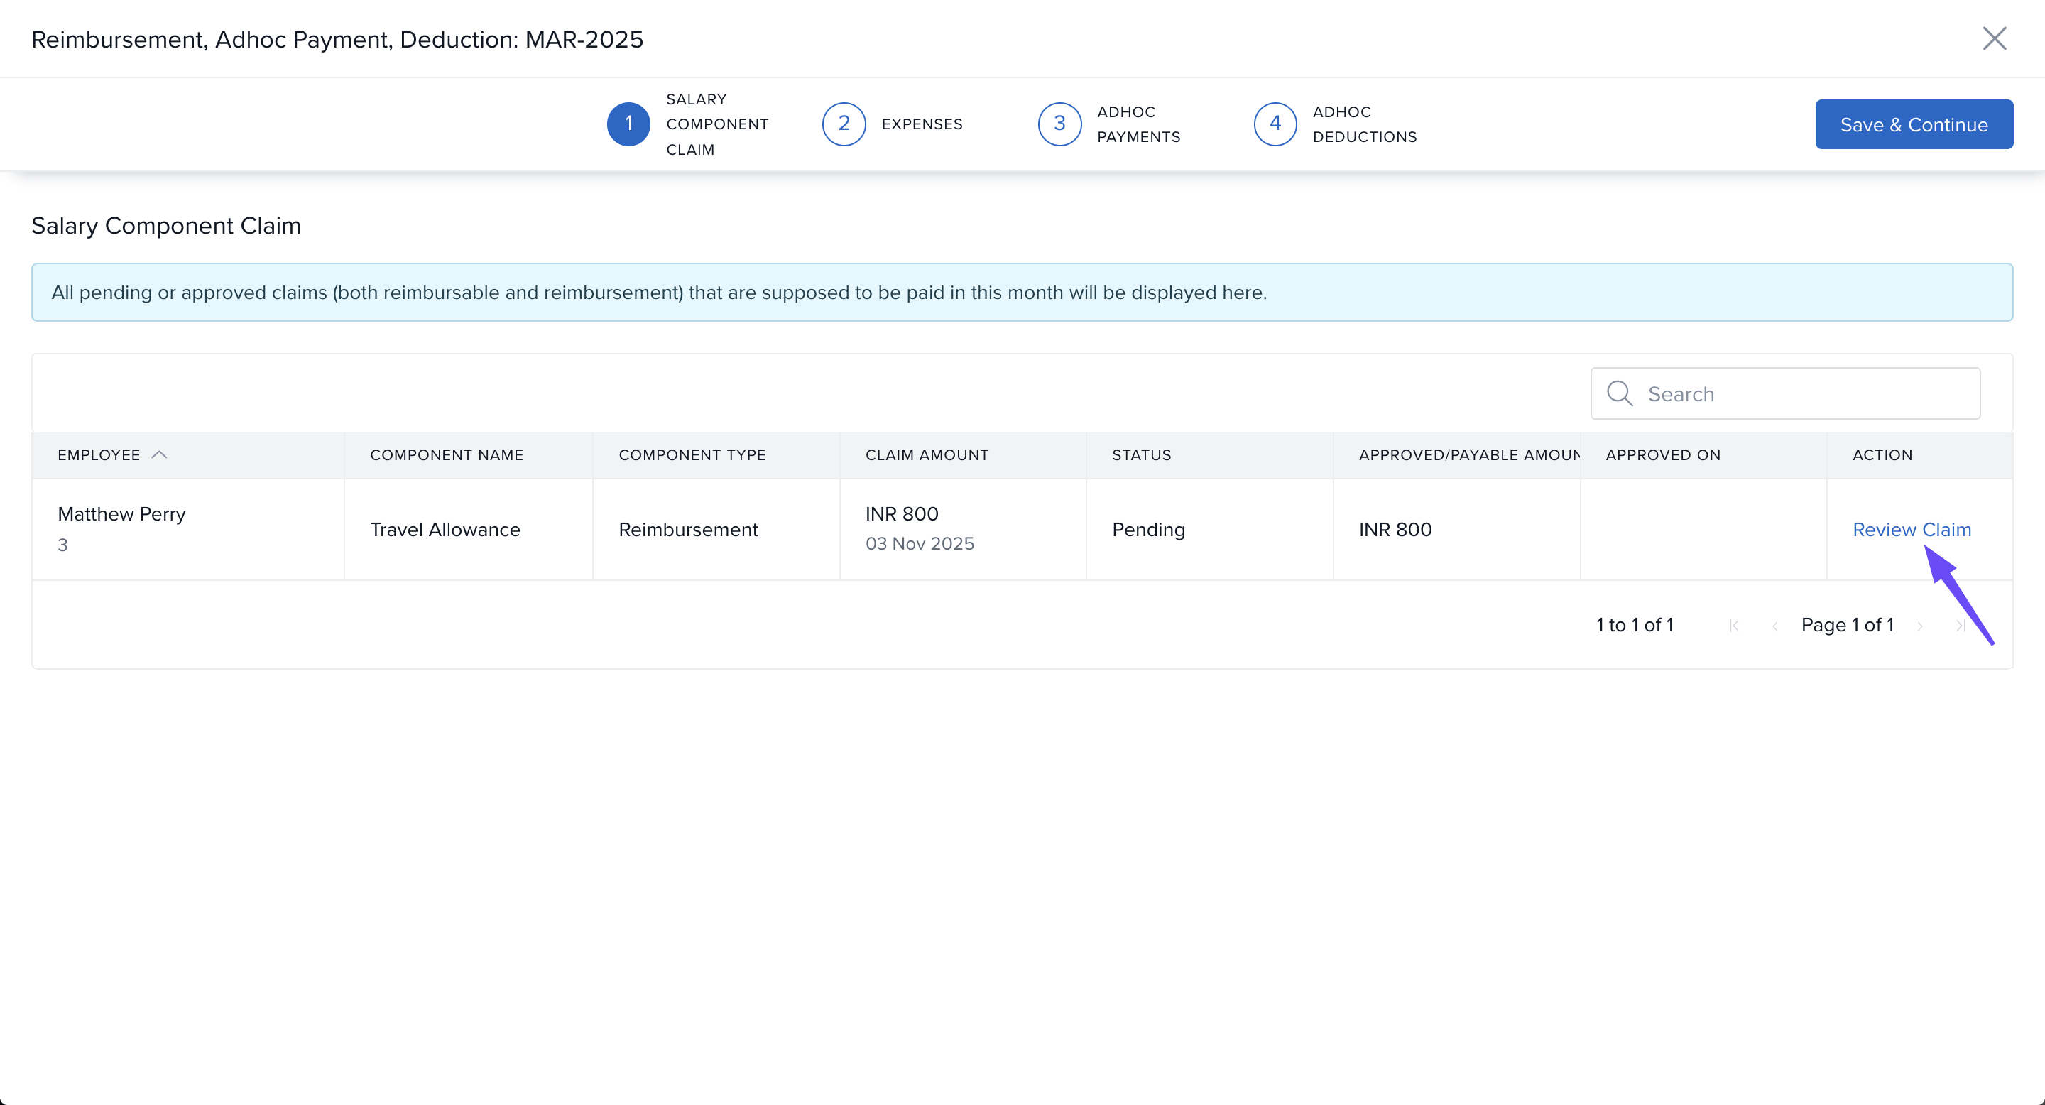The width and height of the screenshot is (2045, 1105).
Task: Select step 1 Salary Component Claim circle
Action: pos(628,124)
